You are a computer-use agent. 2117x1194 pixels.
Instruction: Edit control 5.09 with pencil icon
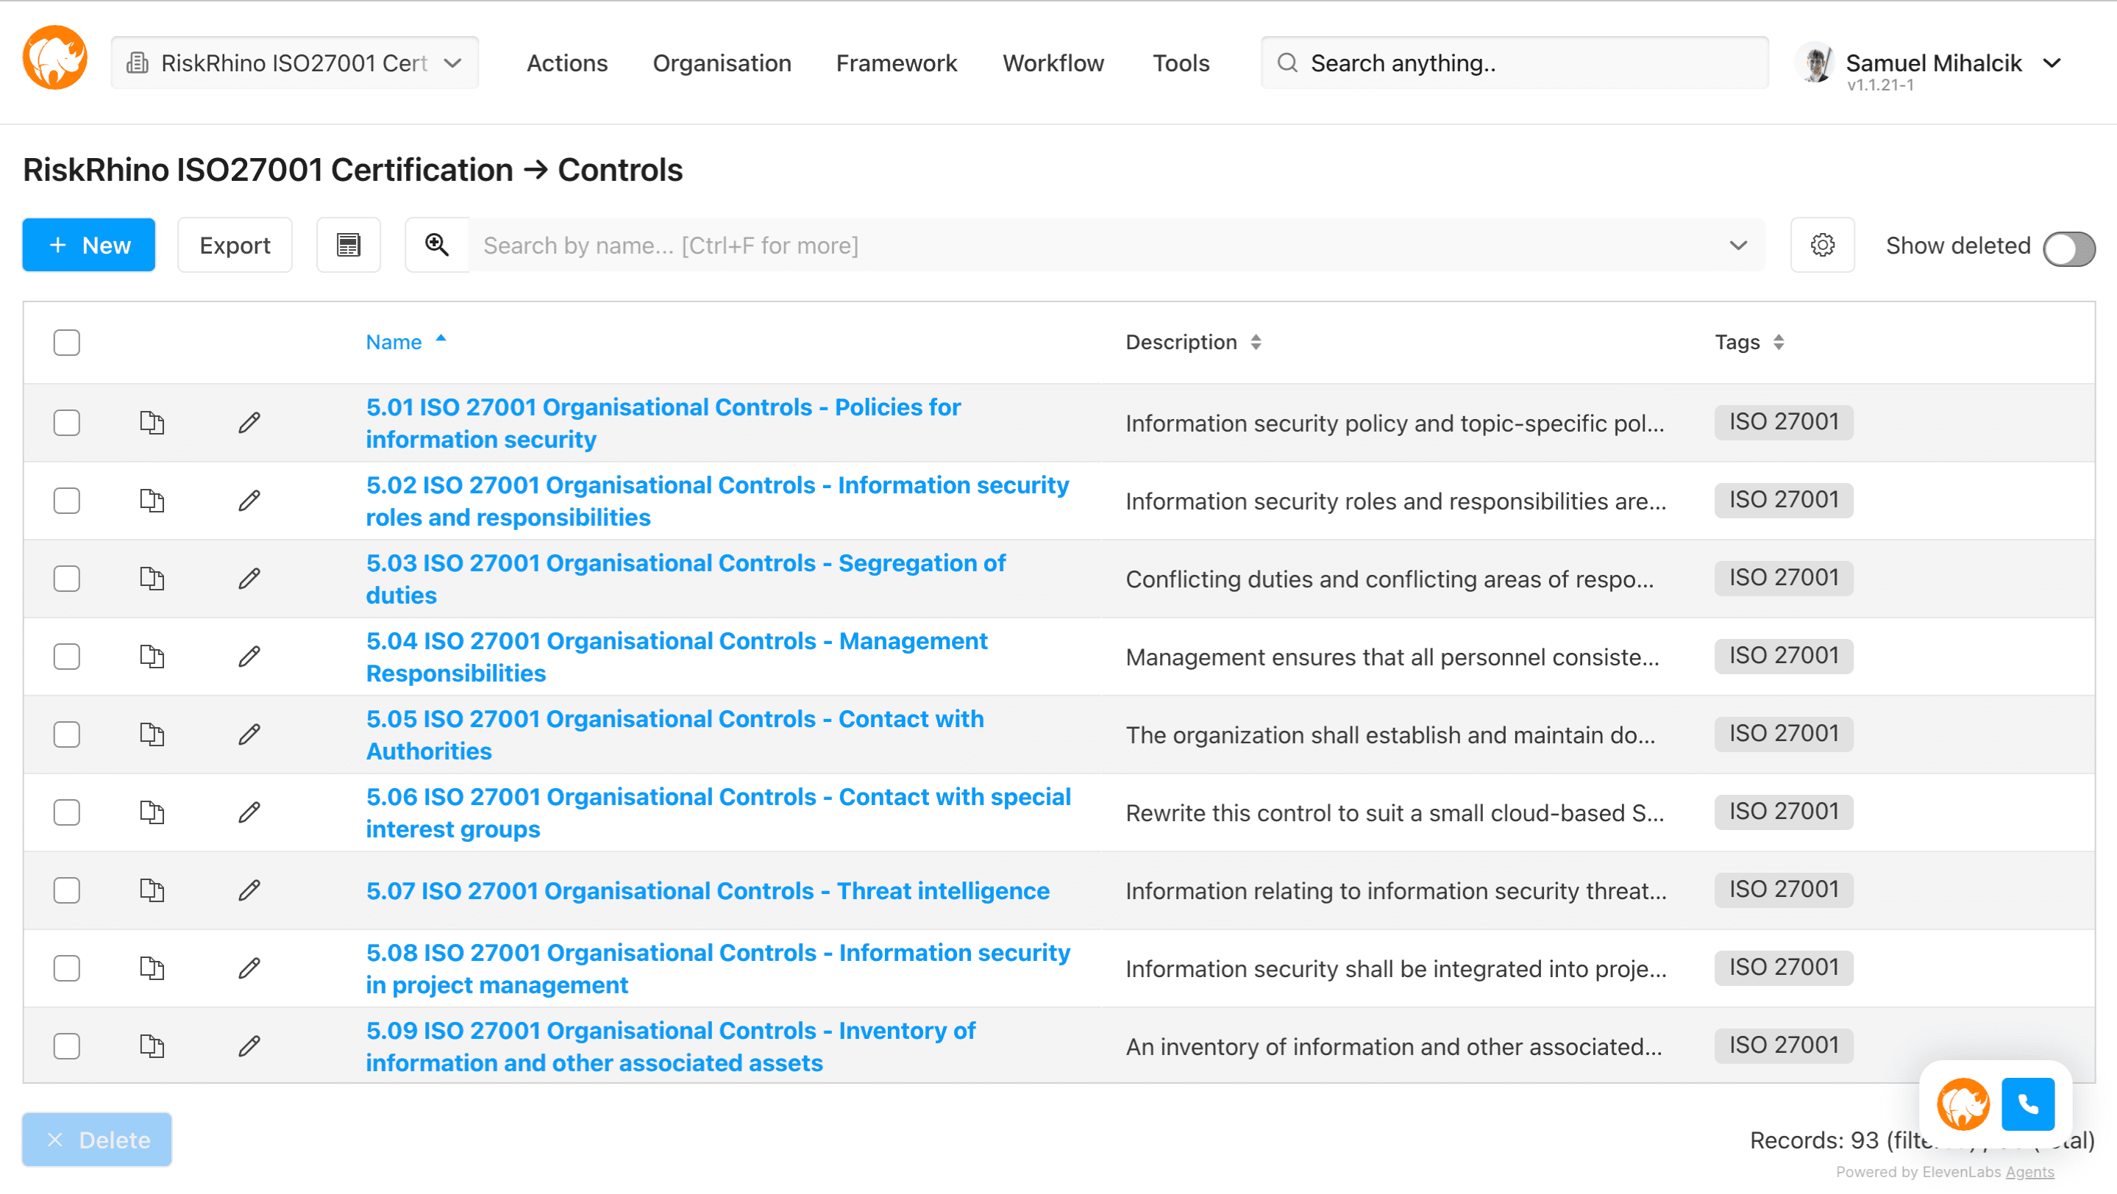click(250, 1047)
